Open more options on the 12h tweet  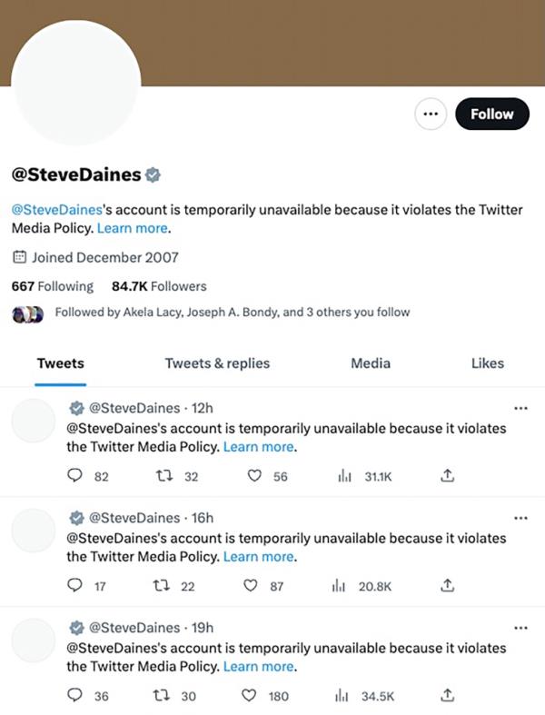coord(520,408)
